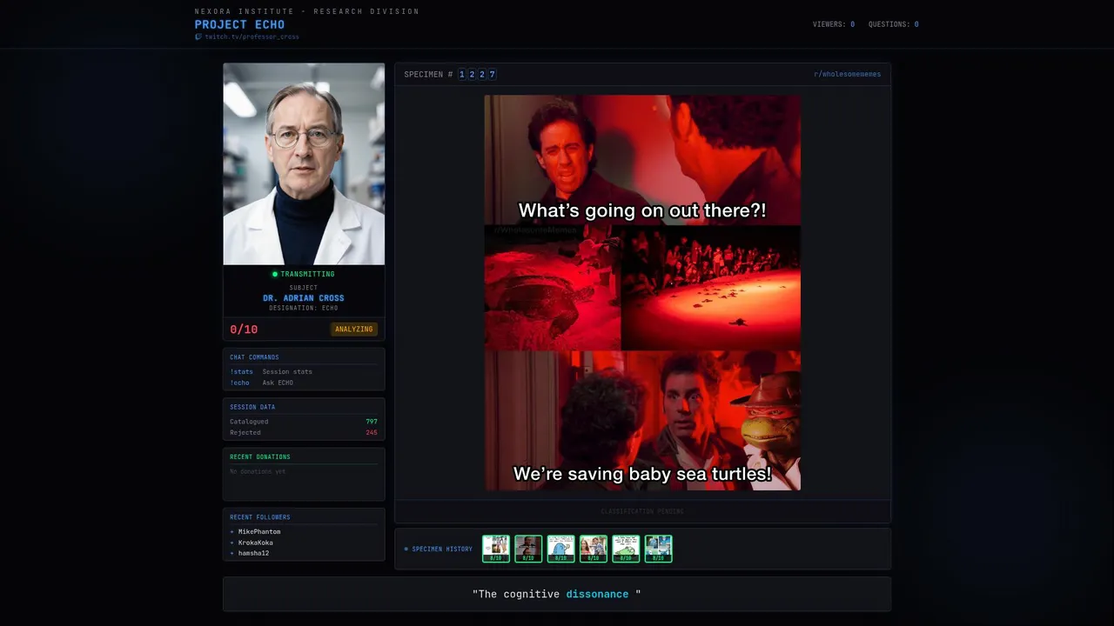
Task: Click the CLASSIFICATION PENDING bar
Action: [642, 511]
